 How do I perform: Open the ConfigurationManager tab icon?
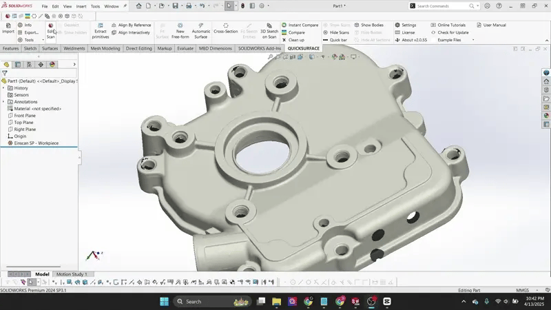coord(29,64)
